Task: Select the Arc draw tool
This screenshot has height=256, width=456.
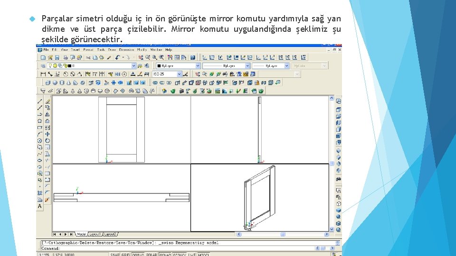Action: click(40, 134)
